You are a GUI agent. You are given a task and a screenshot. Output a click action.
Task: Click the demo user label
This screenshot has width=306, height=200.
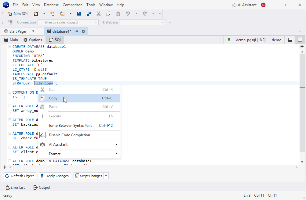(277, 40)
